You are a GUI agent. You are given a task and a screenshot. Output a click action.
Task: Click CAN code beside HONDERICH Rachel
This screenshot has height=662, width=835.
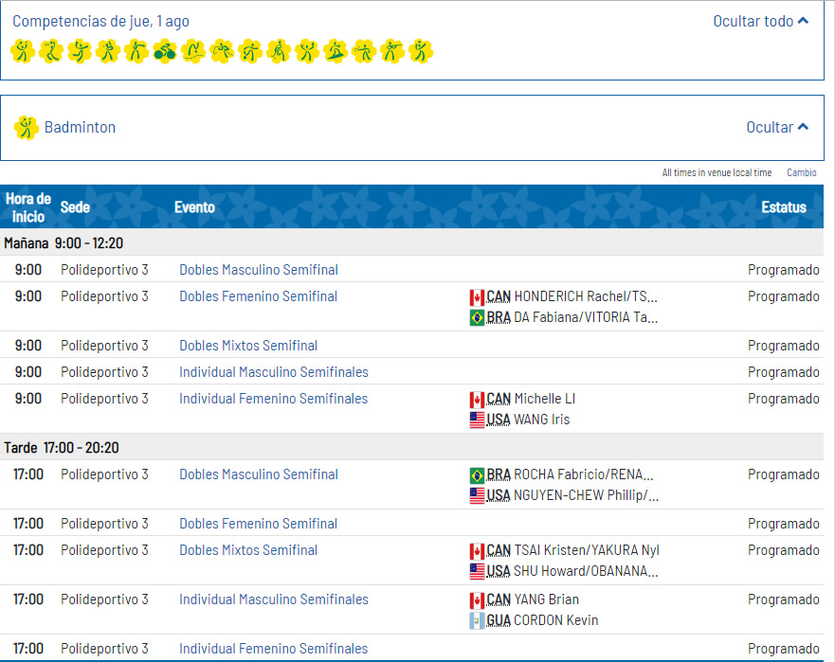(x=499, y=296)
